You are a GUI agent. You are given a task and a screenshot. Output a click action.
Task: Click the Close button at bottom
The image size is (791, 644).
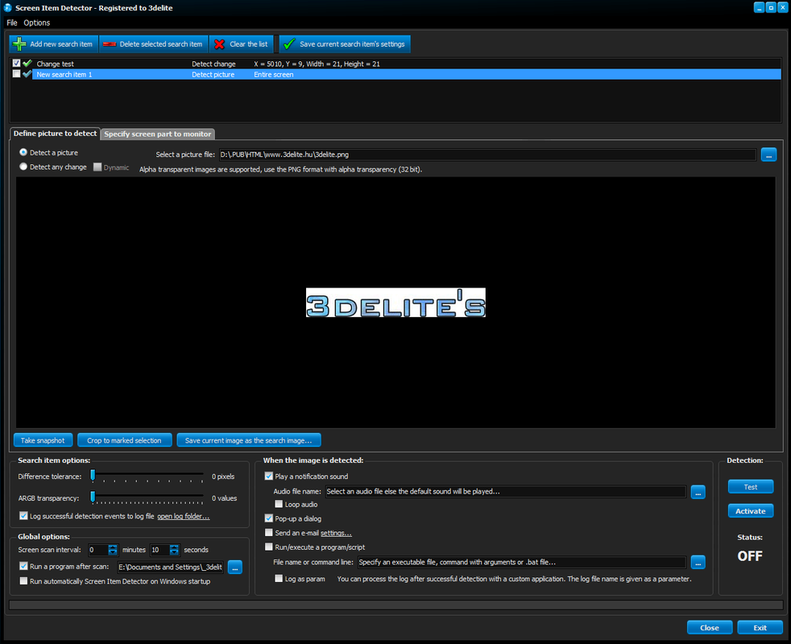[x=710, y=628]
